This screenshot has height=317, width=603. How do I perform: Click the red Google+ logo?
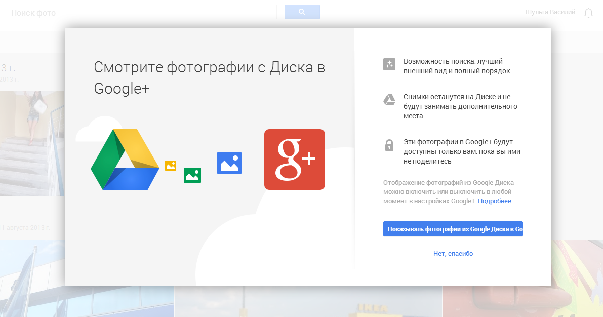pyautogui.click(x=295, y=160)
